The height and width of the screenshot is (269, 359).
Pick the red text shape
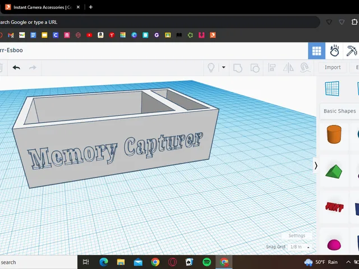click(x=334, y=207)
